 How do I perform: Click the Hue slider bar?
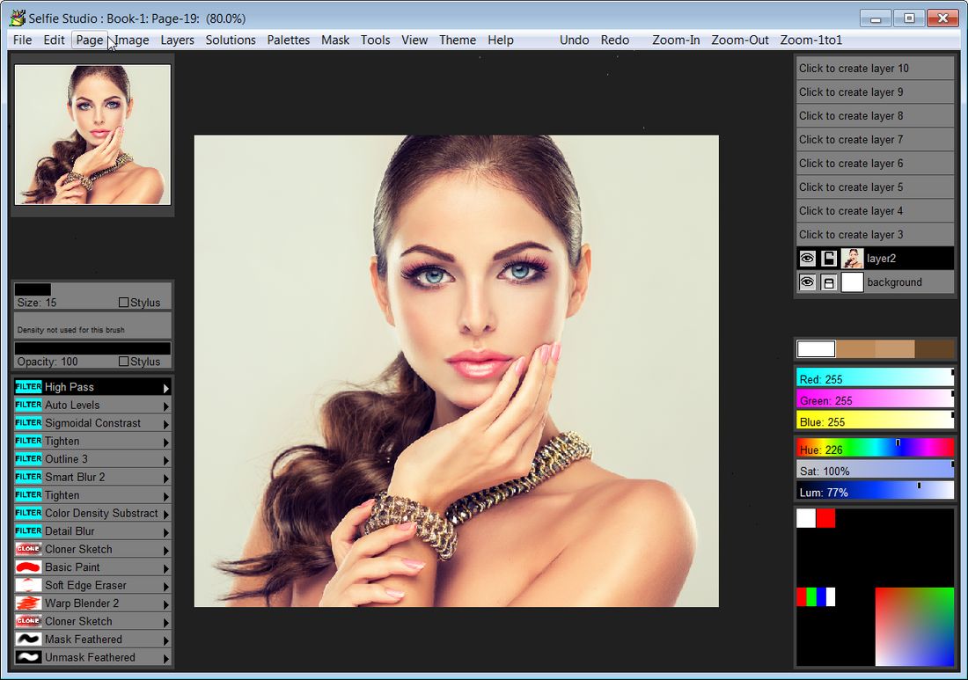(x=875, y=448)
